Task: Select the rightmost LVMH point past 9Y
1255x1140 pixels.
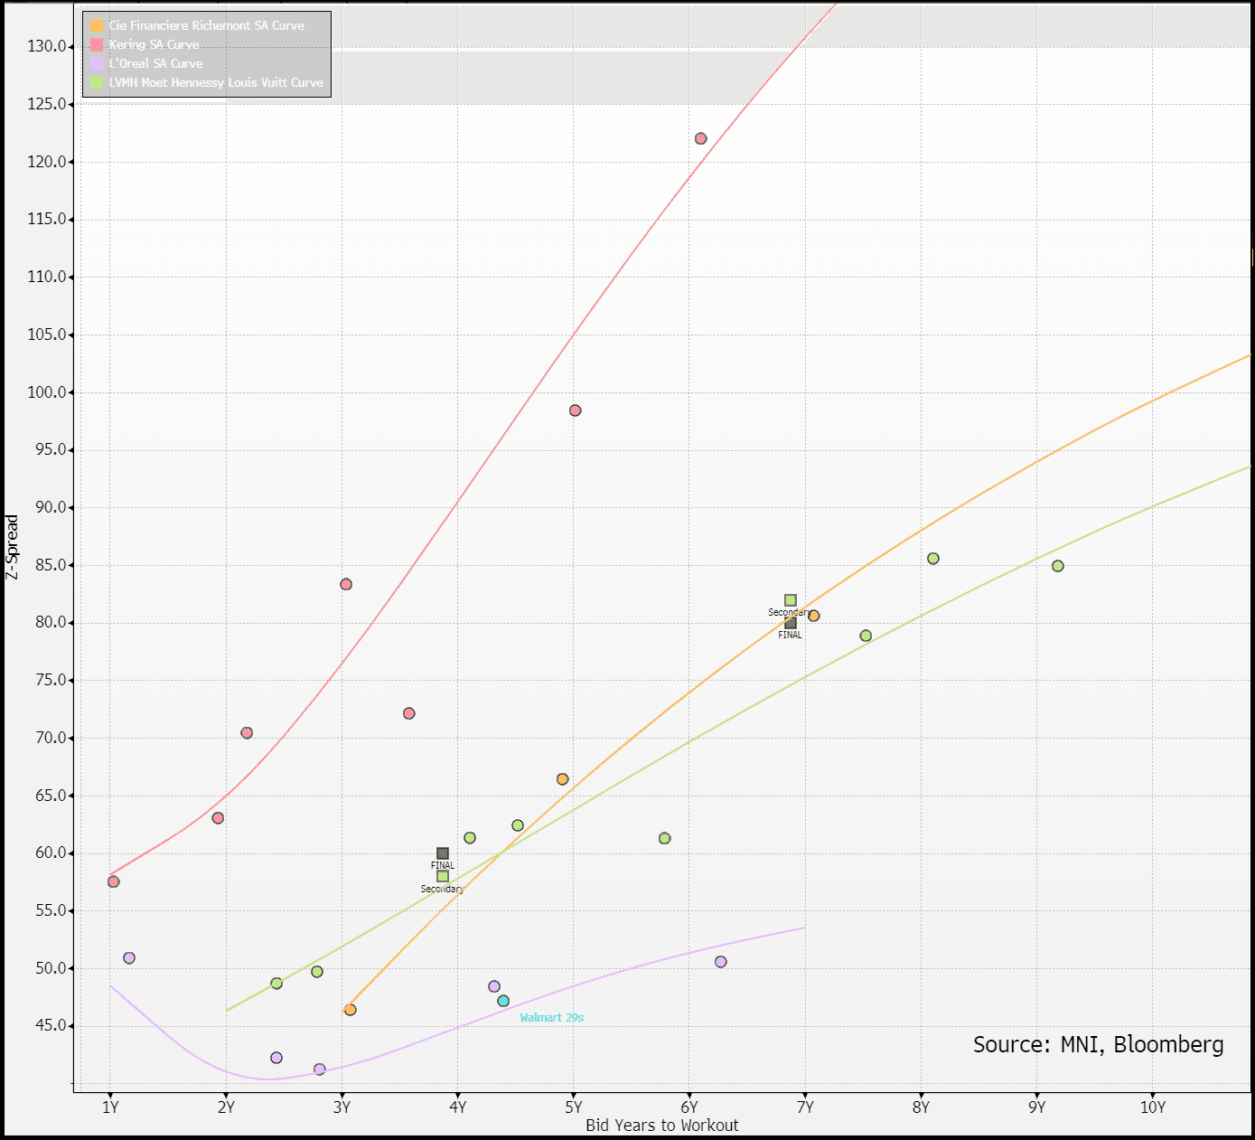Action: 1058,566
